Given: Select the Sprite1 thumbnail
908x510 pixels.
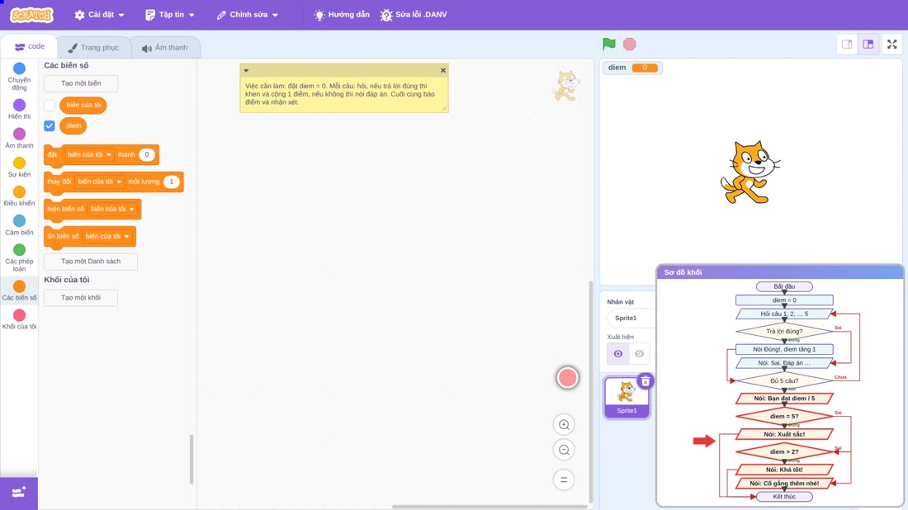Looking at the screenshot, I should (627, 397).
